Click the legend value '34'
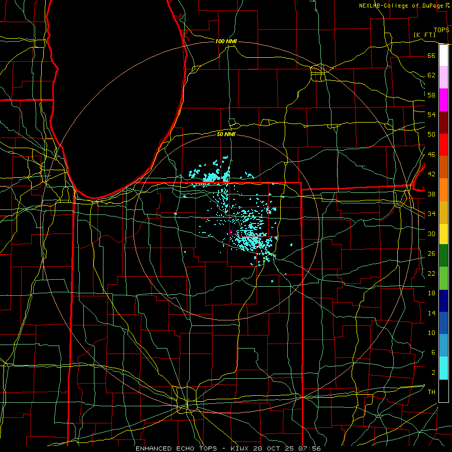Viewport: 452px width, 452px height. click(x=431, y=213)
